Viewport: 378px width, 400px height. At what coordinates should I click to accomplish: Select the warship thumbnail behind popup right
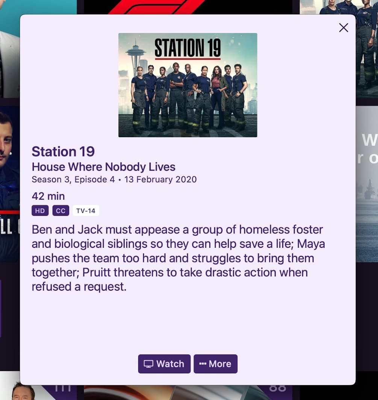pos(367,184)
